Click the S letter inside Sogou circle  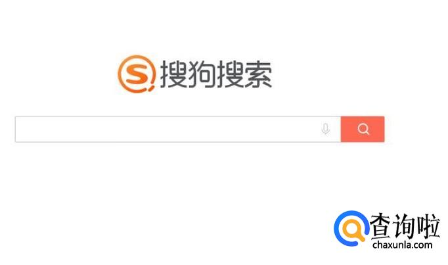click(x=137, y=74)
